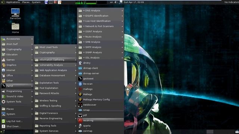Launch dnmap-server tool

pos(100,73)
